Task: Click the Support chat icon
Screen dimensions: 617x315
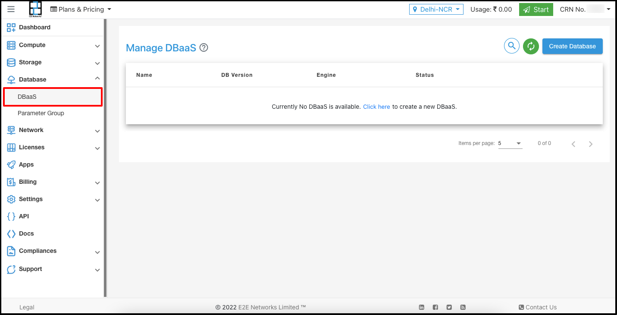Action: [x=11, y=269]
